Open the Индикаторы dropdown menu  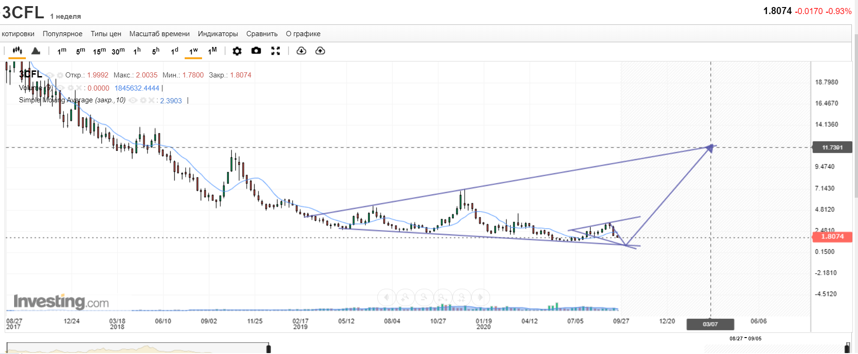[x=218, y=34]
